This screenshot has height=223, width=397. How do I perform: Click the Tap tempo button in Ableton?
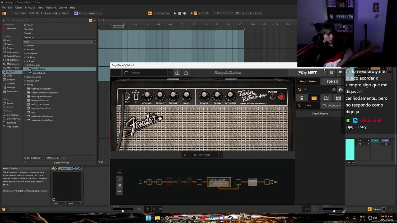point(23,13)
